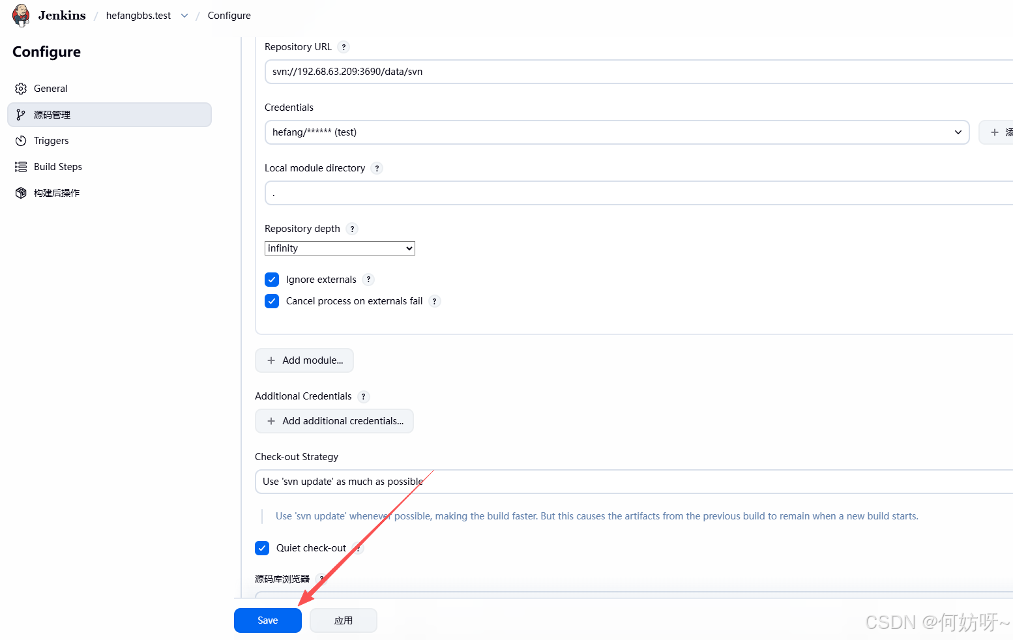The image size is (1013, 640).
Task: Click Add additional credentials... button
Action: pyautogui.click(x=334, y=421)
